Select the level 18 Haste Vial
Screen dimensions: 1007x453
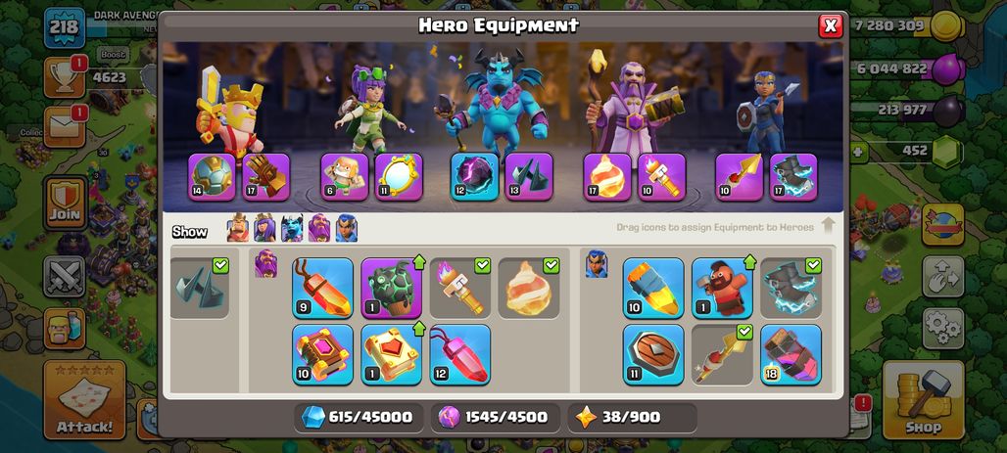pyautogui.click(x=791, y=355)
